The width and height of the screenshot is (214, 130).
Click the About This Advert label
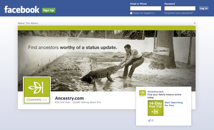[x=28, y=23]
